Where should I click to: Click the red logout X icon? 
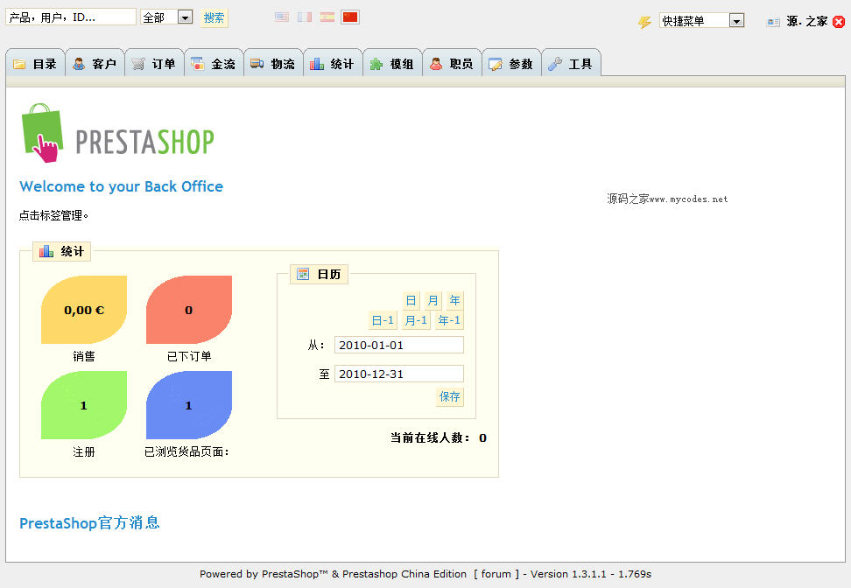[839, 22]
